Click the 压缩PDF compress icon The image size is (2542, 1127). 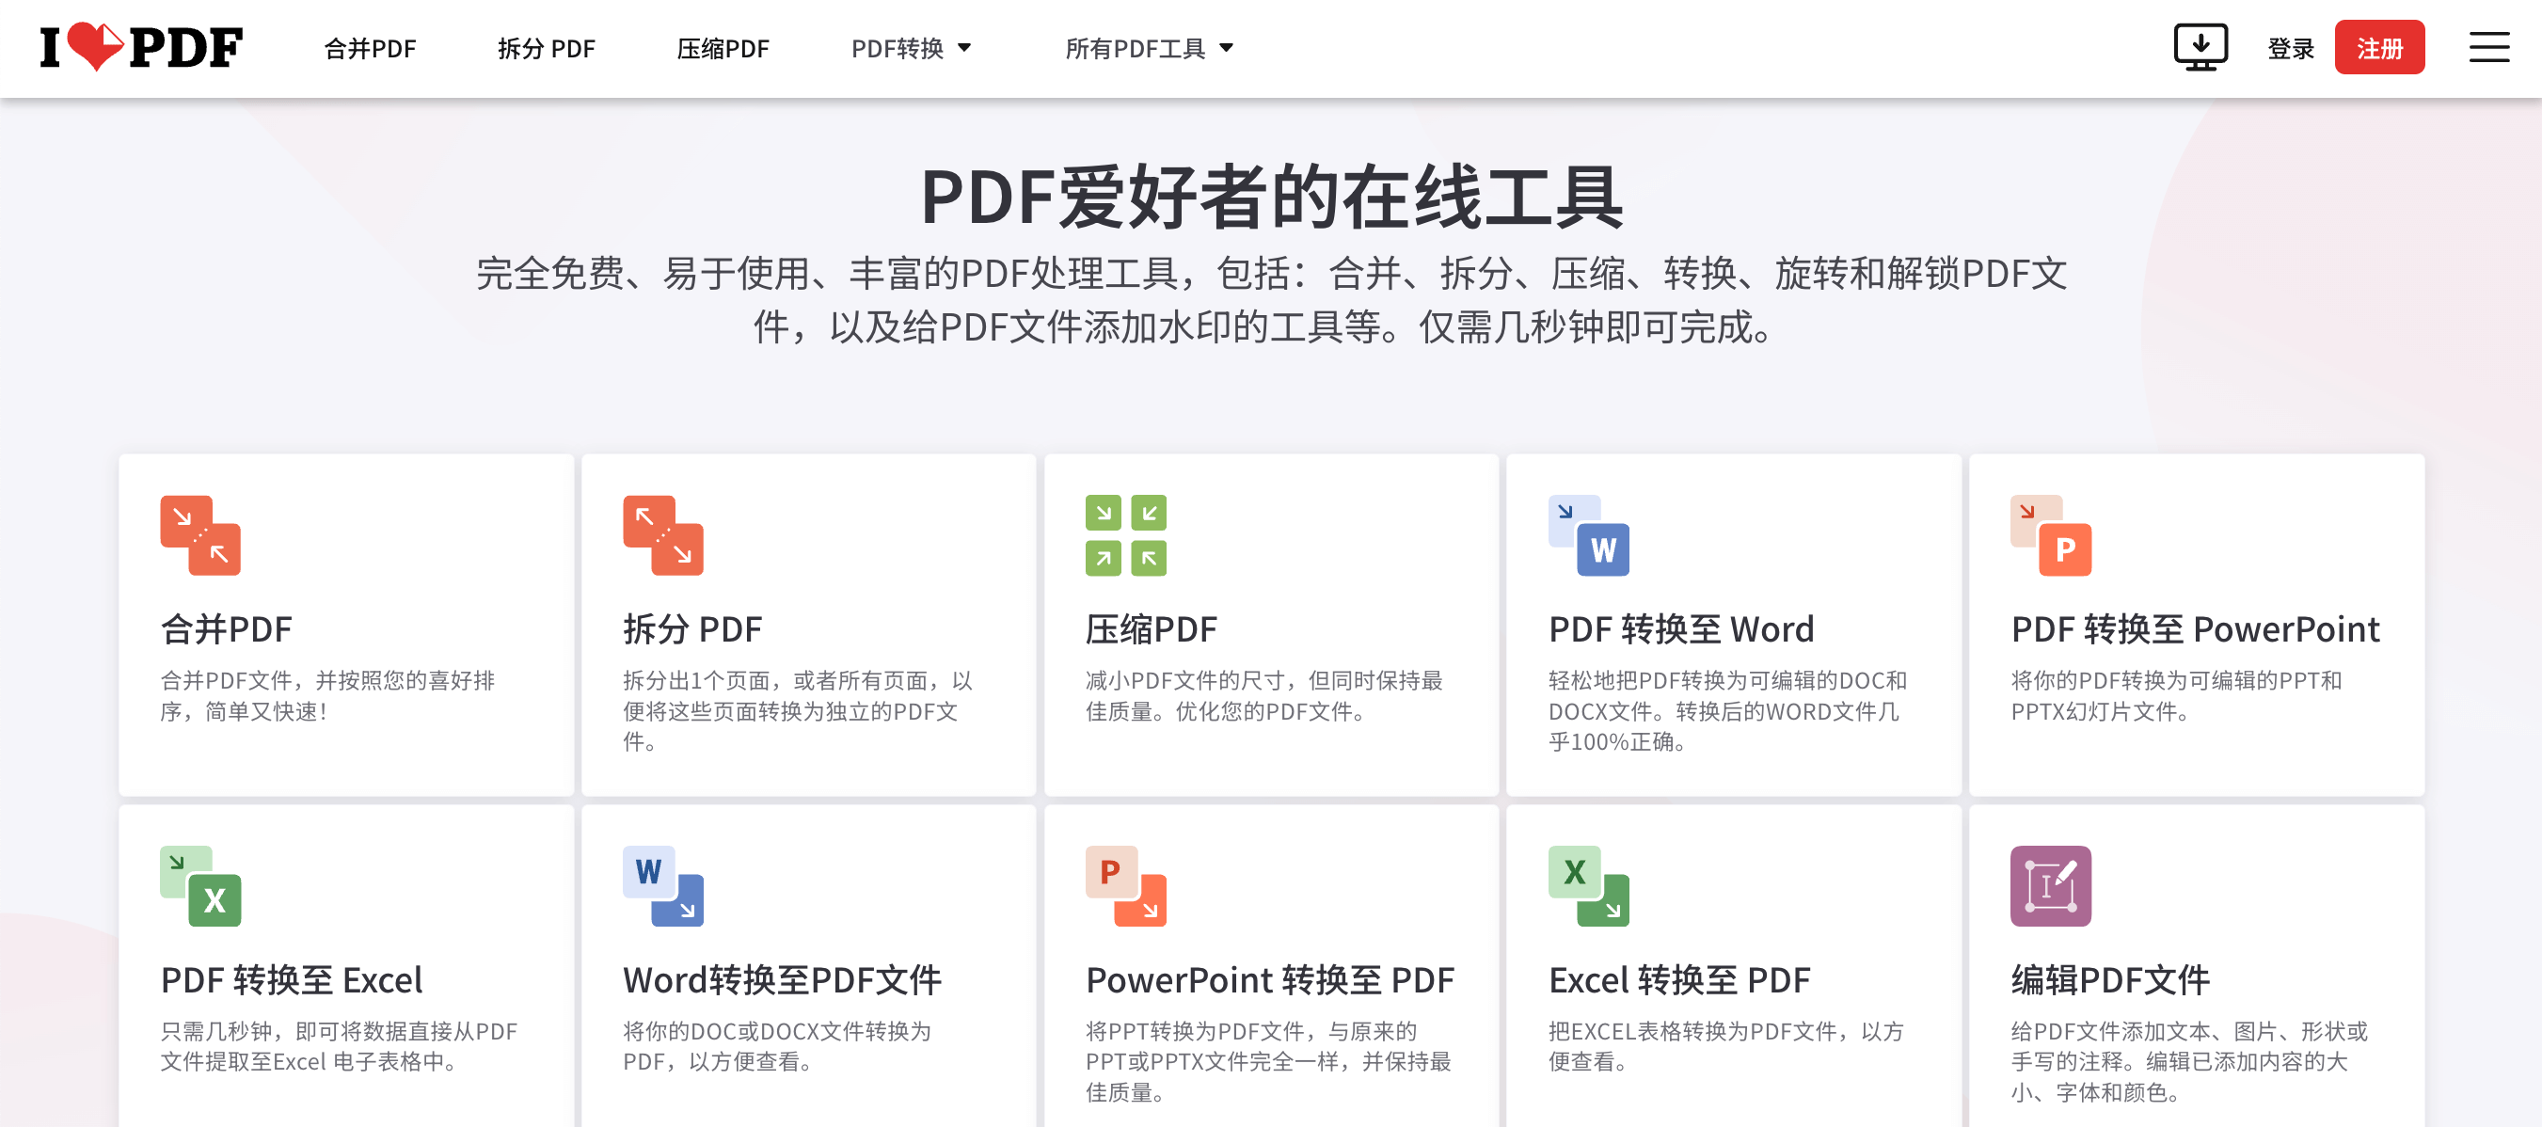pyautogui.click(x=1126, y=535)
